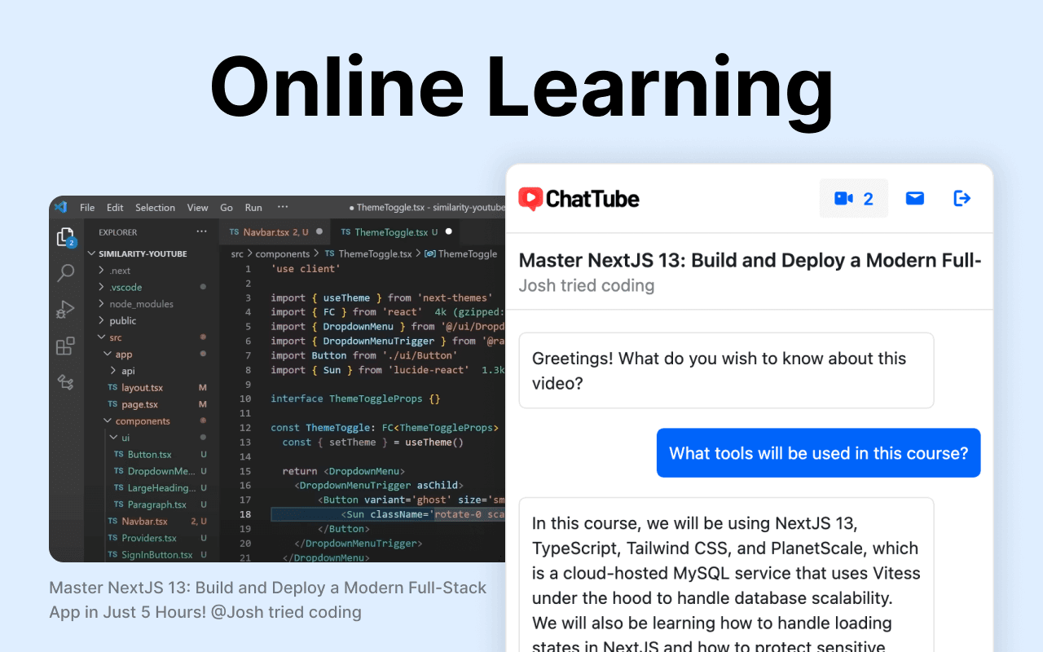The width and height of the screenshot is (1043, 652).
Task: Open the Explorer icon in VS Code sidebar
Action: (x=65, y=236)
